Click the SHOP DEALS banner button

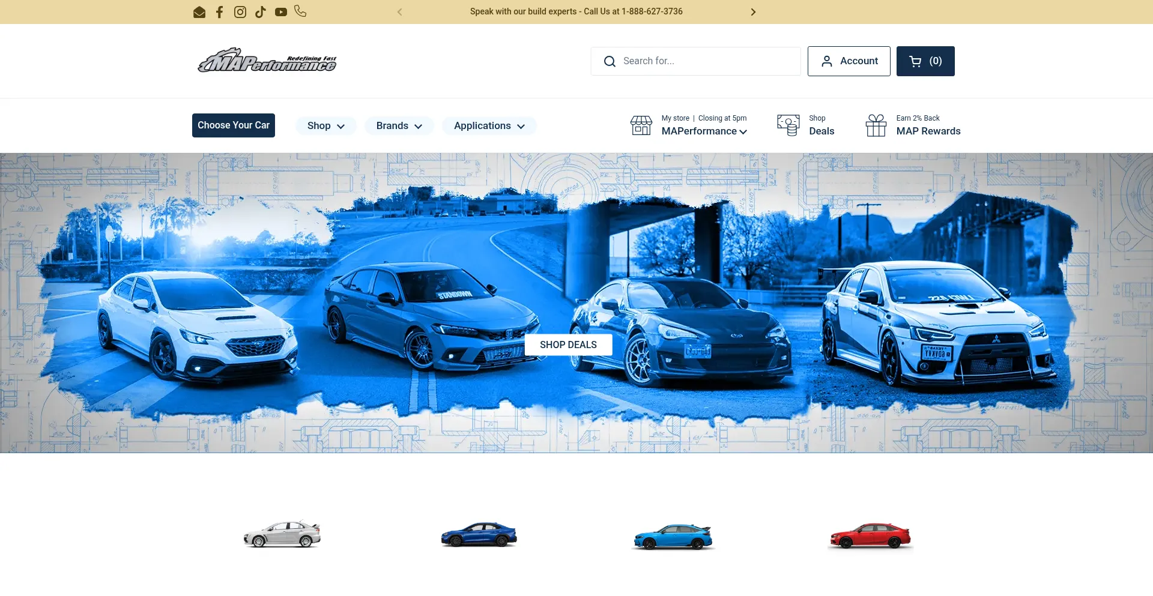click(x=568, y=345)
